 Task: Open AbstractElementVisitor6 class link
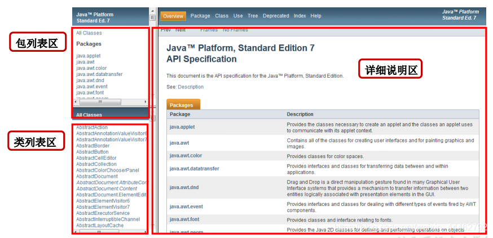103,201
